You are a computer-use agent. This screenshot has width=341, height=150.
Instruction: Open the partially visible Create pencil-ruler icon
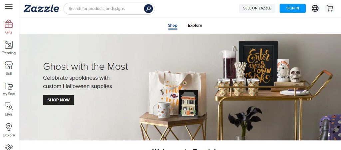click(9, 147)
